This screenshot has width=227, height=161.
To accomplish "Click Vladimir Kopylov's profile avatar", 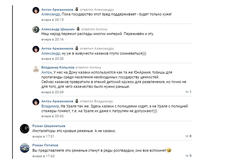I will [36, 69].
